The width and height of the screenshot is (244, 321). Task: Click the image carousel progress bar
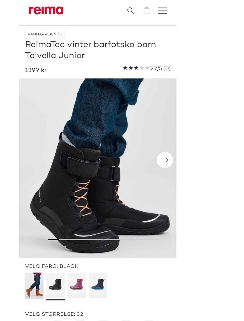coord(98,239)
